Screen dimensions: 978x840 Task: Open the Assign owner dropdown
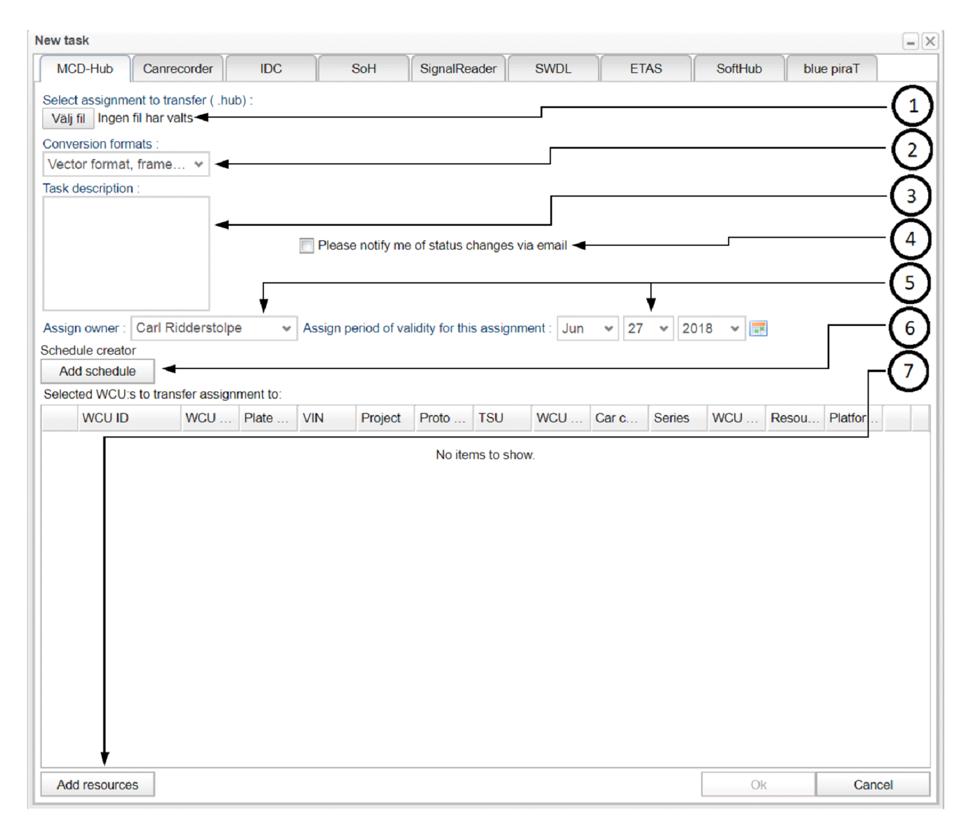[214, 328]
